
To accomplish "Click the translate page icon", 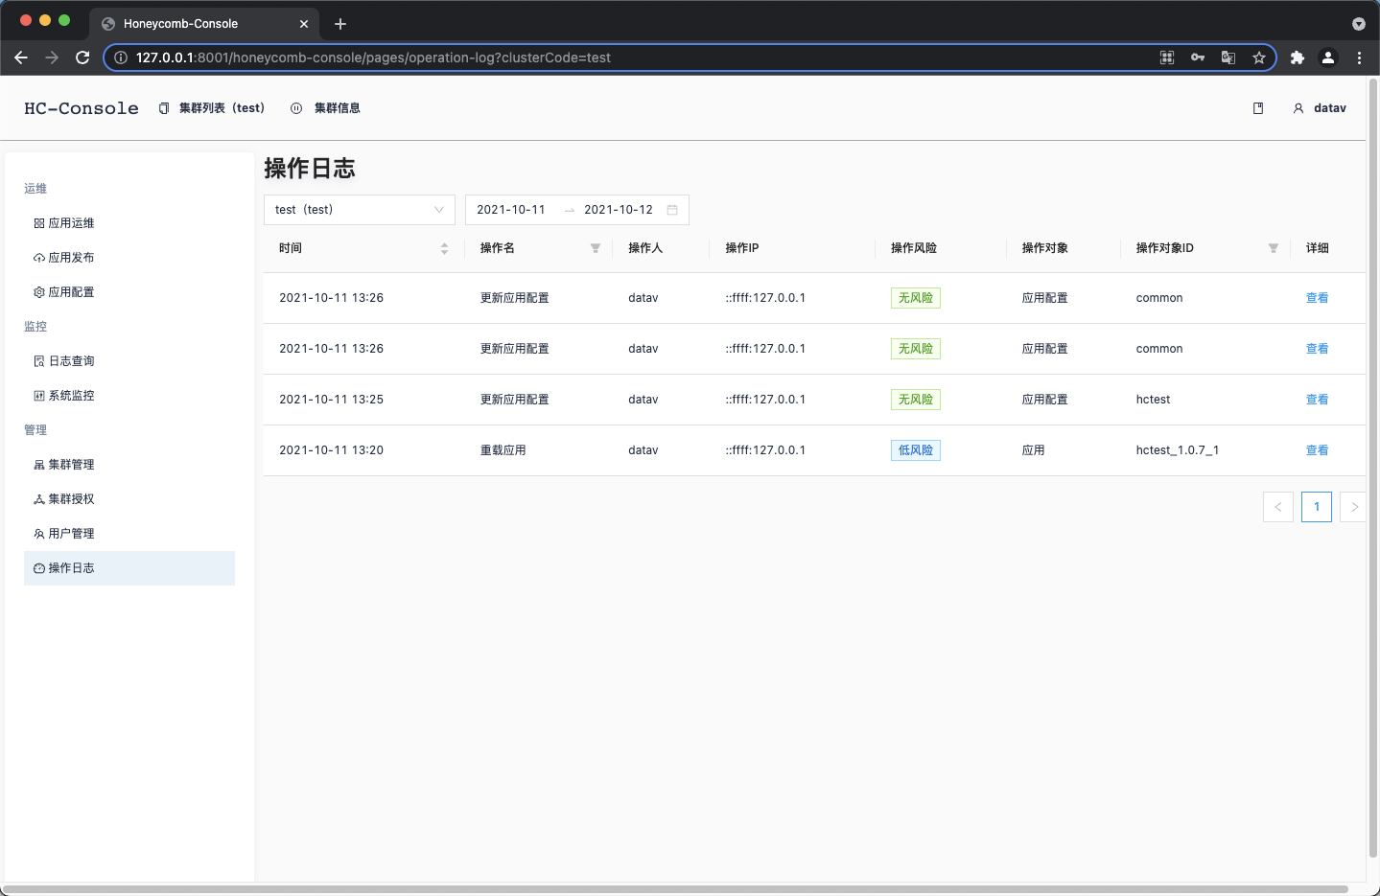I will [1228, 57].
